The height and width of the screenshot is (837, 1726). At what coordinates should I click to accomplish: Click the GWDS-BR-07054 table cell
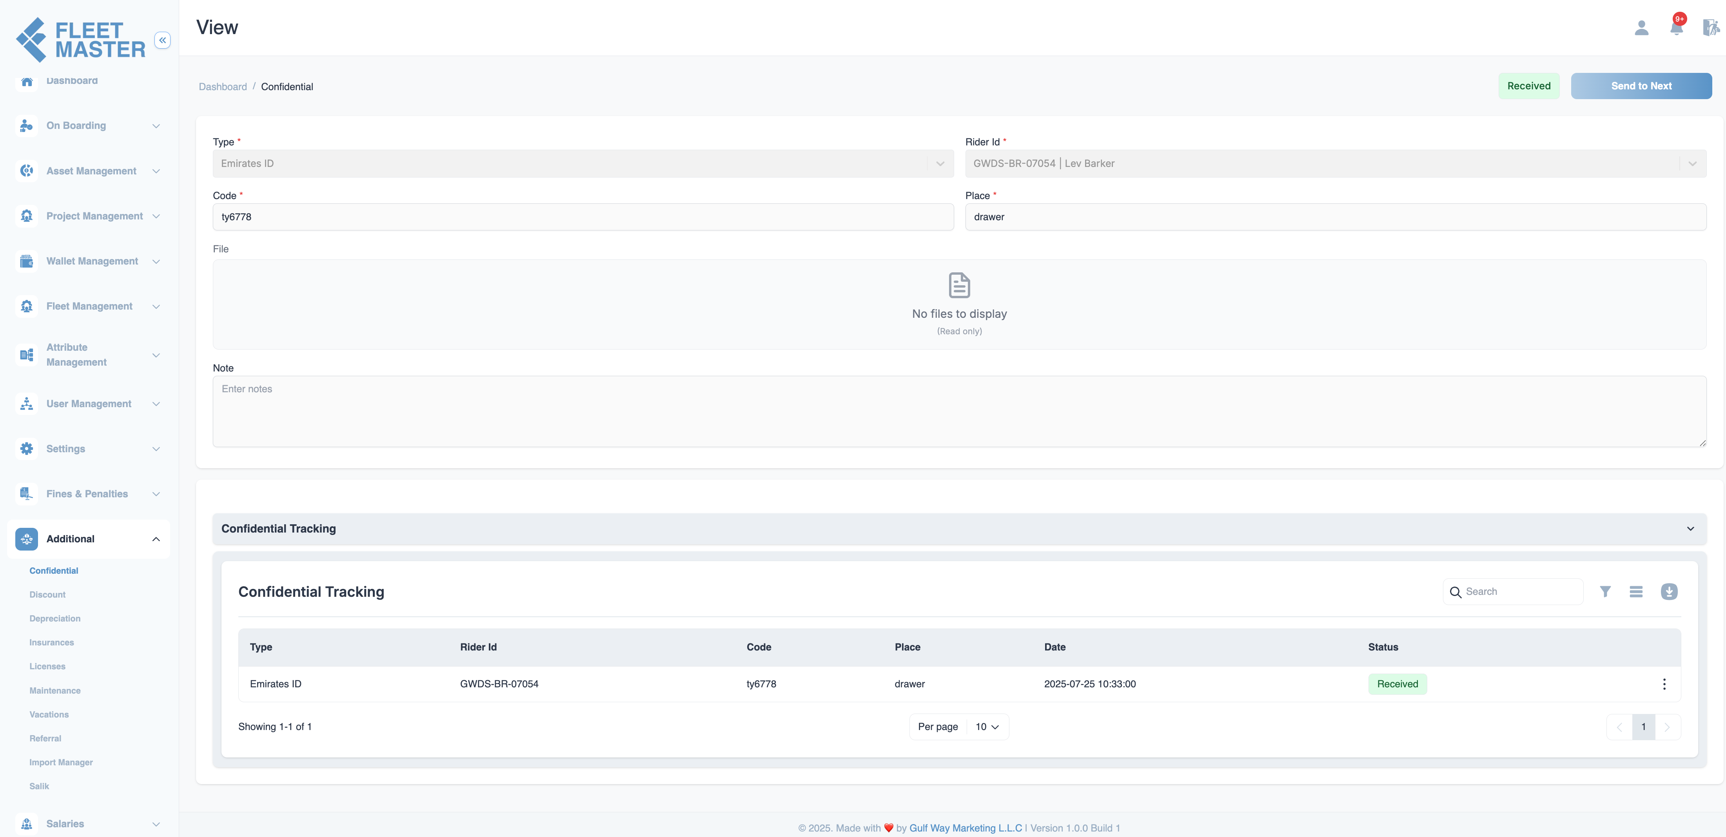click(x=499, y=684)
